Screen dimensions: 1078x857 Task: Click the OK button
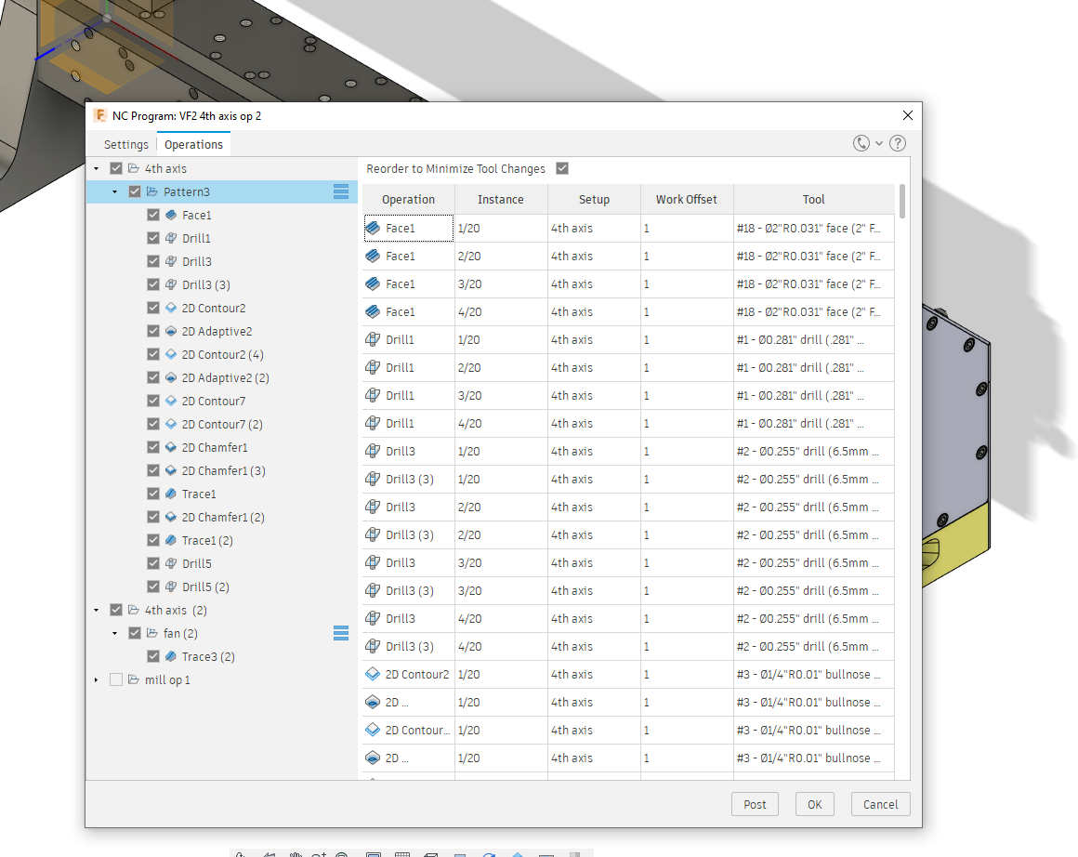[x=815, y=804]
